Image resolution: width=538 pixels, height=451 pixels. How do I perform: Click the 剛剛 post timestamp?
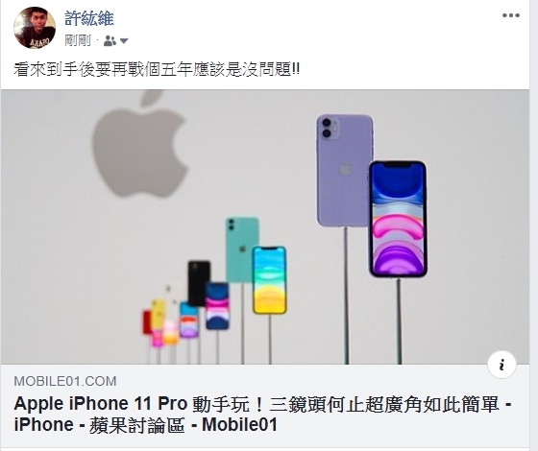coord(78,40)
